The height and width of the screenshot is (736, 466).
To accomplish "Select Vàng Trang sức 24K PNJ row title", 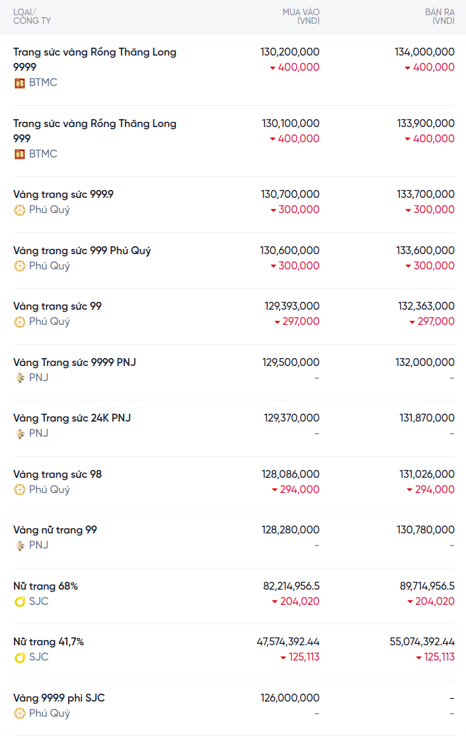I will (x=72, y=418).
